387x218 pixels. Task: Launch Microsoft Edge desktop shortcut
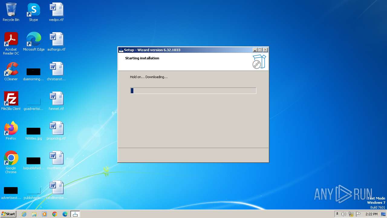[x=34, y=42]
